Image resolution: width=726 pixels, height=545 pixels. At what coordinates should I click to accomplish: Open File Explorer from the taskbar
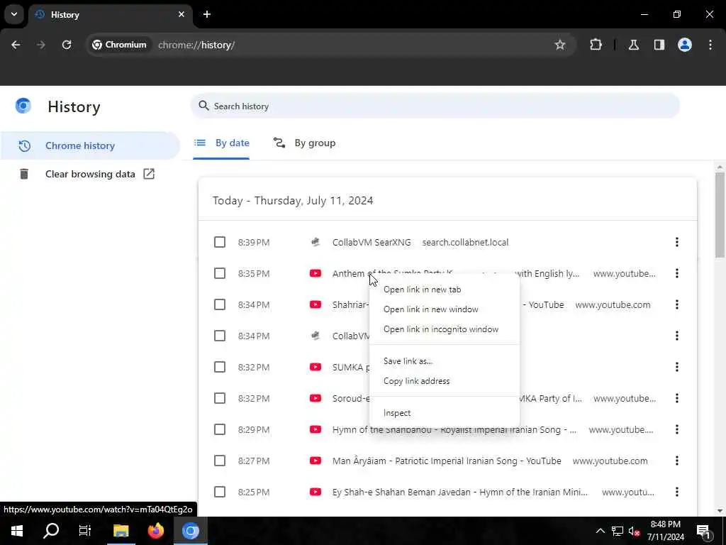[x=121, y=531]
